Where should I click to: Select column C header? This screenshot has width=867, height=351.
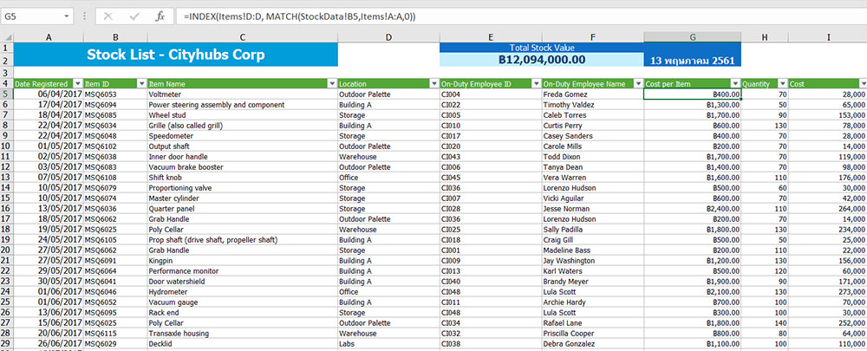click(242, 37)
